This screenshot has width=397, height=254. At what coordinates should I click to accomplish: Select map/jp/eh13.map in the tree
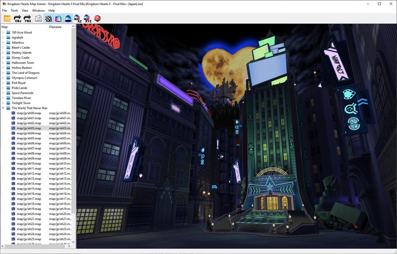point(29,178)
